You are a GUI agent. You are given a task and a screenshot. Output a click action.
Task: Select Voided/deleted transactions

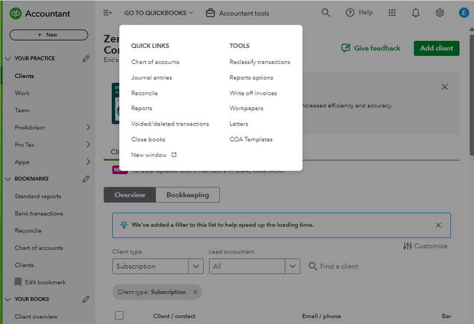pyautogui.click(x=170, y=124)
